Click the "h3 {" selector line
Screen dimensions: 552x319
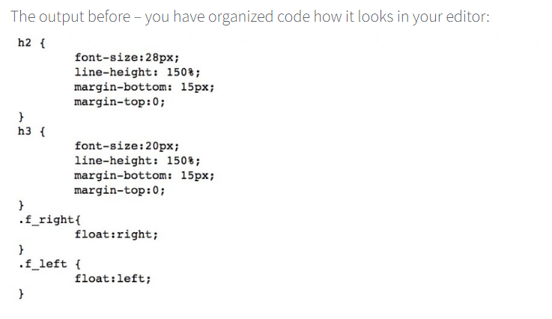tap(31, 132)
